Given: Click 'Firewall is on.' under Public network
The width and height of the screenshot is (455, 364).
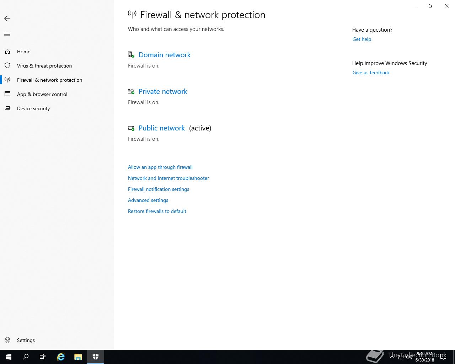Looking at the screenshot, I should [144, 139].
